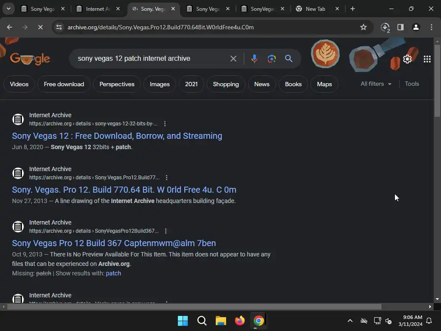Switch to the first Sony Vega tab

click(x=42, y=9)
